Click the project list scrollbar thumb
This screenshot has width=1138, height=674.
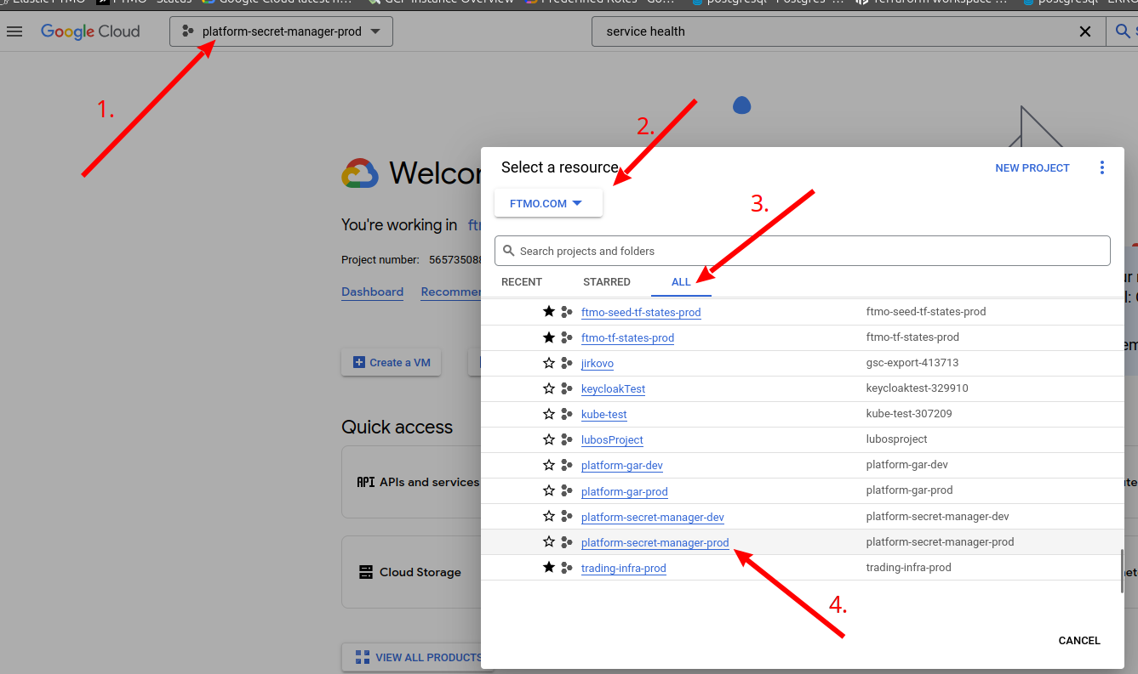1123,571
